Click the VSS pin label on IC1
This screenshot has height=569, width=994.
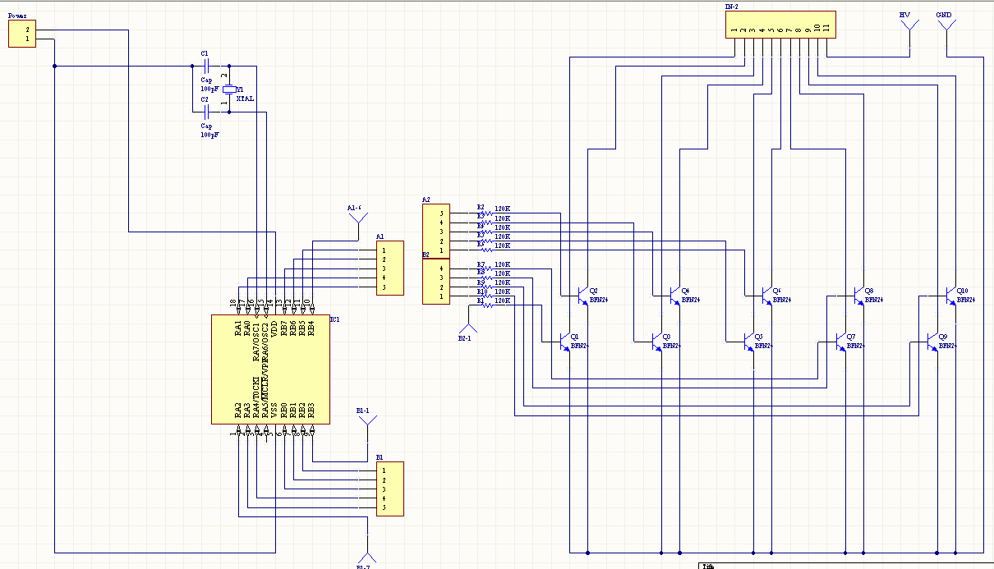coord(275,411)
